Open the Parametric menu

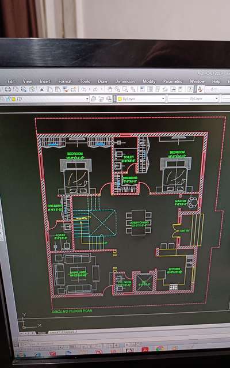(x=172, y=81)
